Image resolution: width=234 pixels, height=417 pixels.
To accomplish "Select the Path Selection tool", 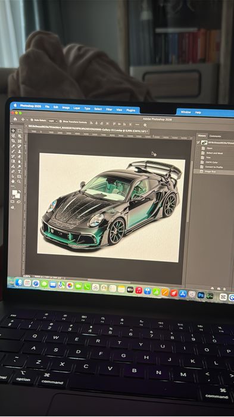I will [x=13, y=177].
